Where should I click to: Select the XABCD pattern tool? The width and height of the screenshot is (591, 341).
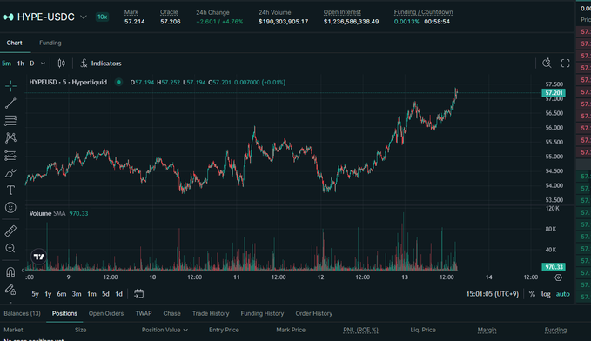10,138
